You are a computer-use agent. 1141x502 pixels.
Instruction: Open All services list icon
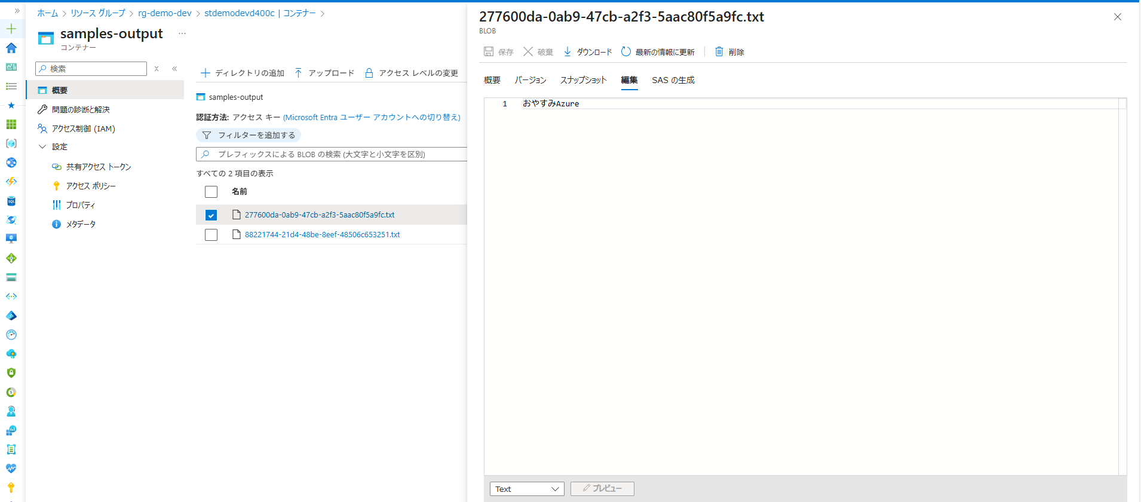tap(11, 86)
